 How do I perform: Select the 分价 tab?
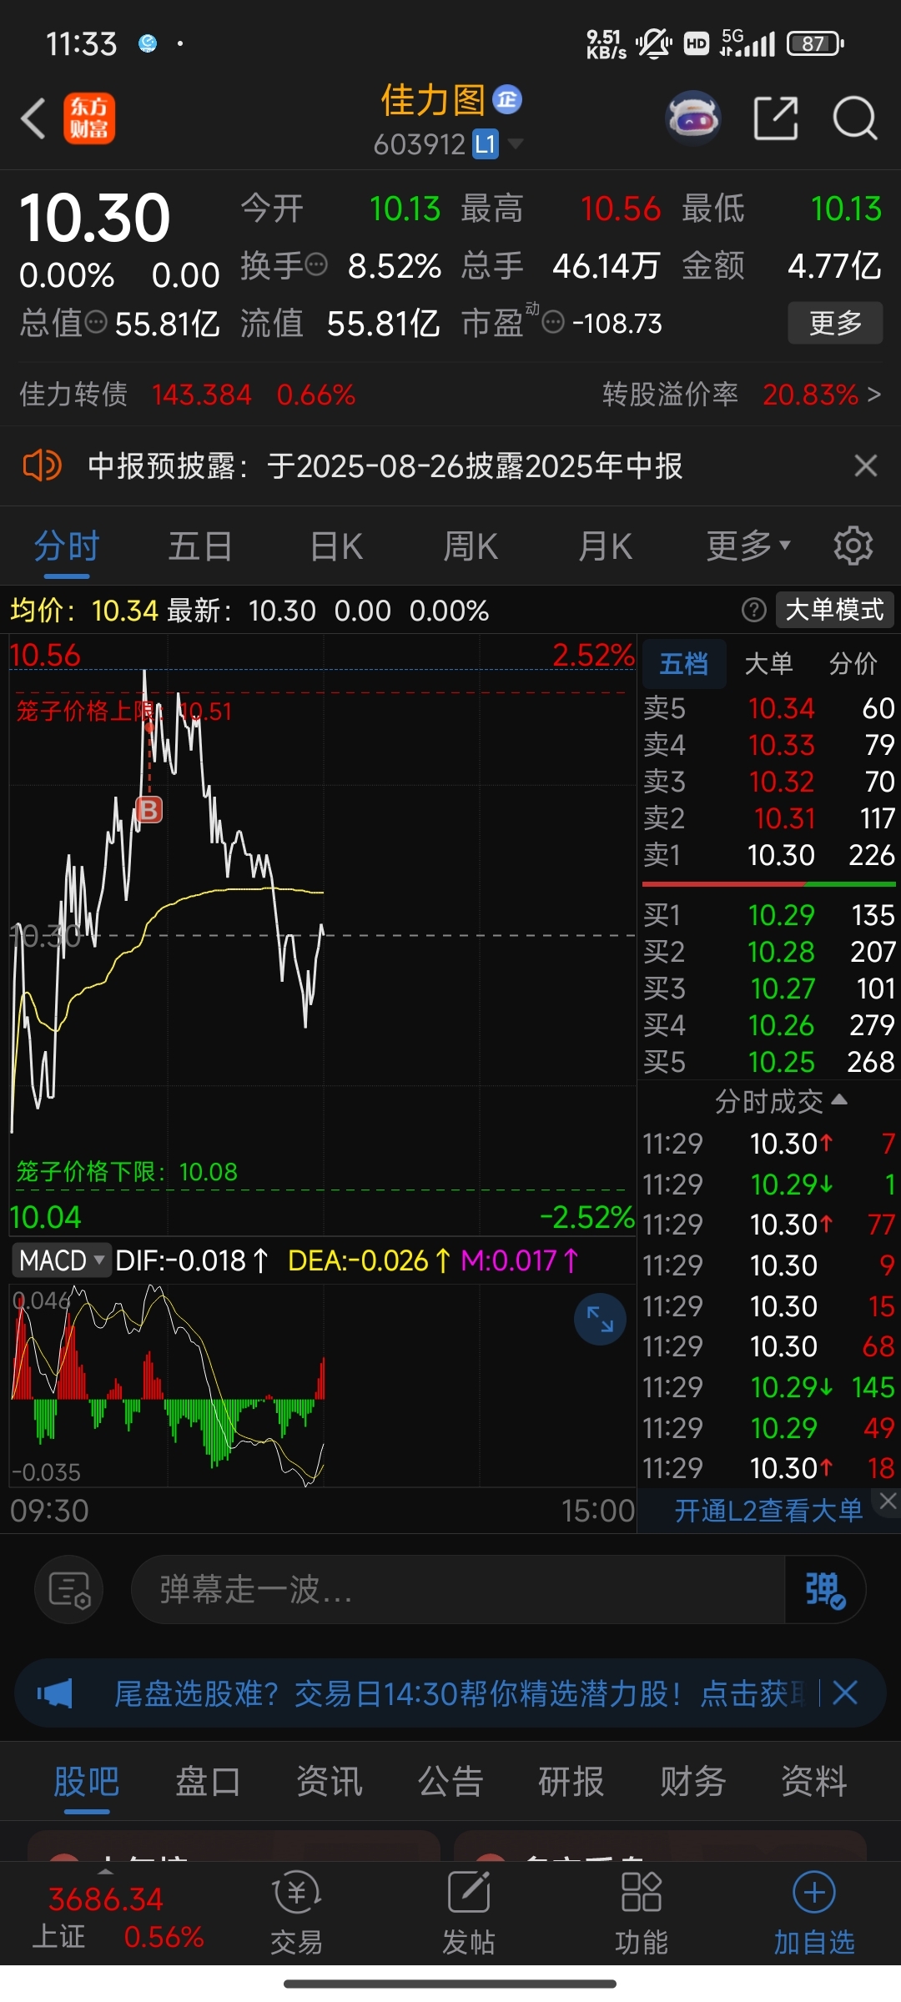click(x=853, y=664)
